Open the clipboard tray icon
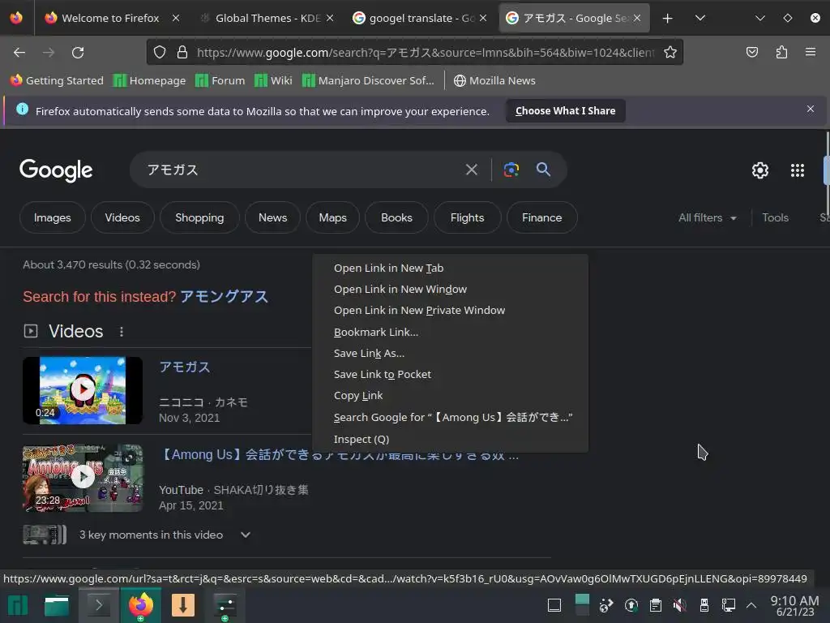 click(x=655, y=605)
